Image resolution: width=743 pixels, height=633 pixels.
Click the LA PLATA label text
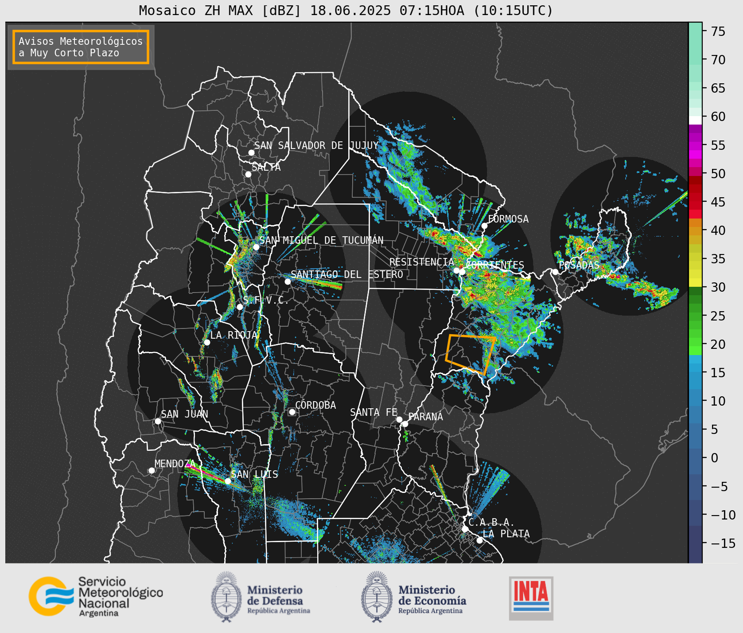pos(506,534)
